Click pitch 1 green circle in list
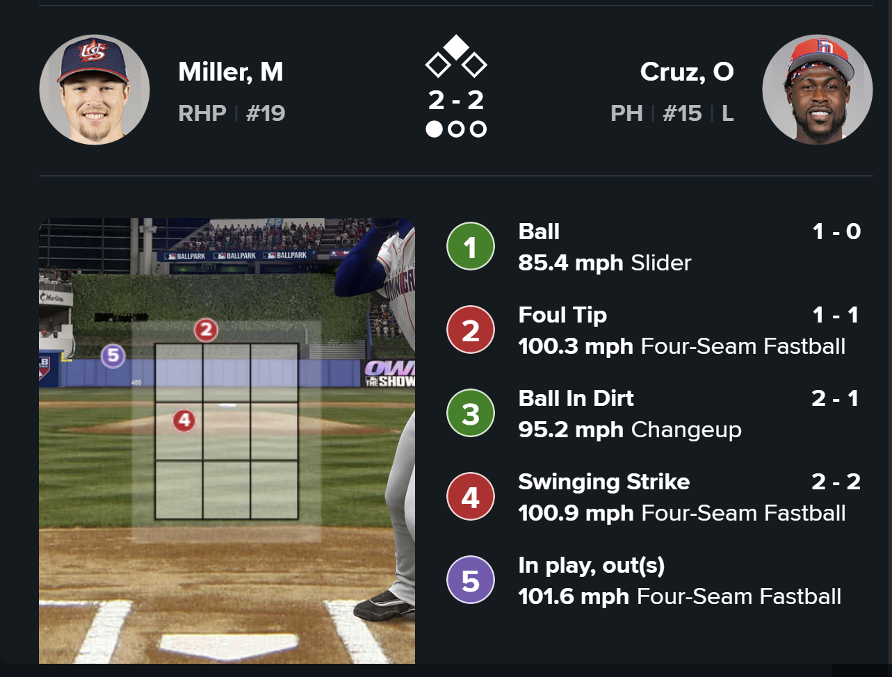Viewport: 892px width, 677px height. click(471, 247)
